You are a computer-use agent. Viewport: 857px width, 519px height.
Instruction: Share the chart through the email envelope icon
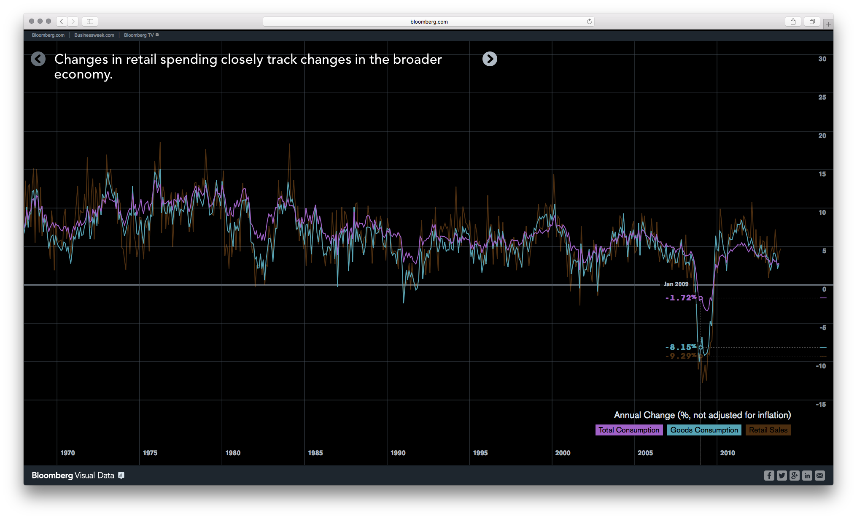pos(820,476)
